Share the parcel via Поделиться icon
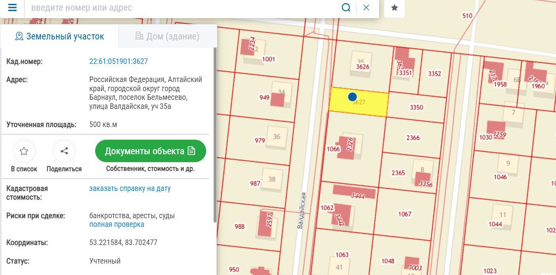 coord(64,151)
